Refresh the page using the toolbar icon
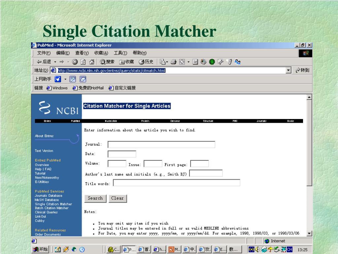This screenshot has width=338, height=254. click(83, 62)
